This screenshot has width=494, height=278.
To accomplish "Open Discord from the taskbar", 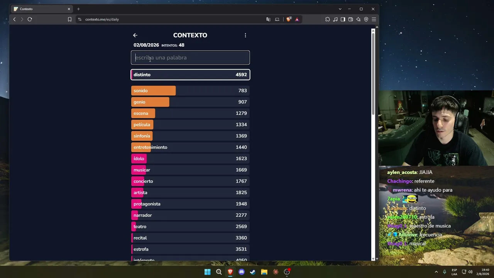I will 242,272.
